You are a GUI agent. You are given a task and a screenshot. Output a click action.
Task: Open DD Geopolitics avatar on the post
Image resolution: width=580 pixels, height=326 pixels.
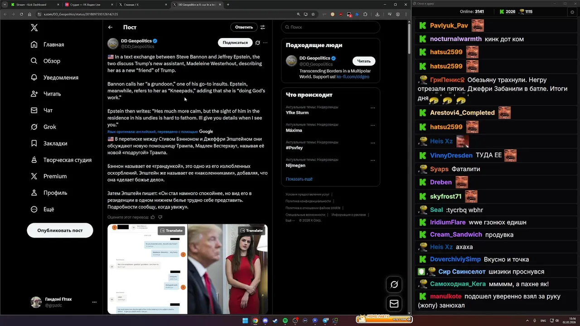pos(113,43)
